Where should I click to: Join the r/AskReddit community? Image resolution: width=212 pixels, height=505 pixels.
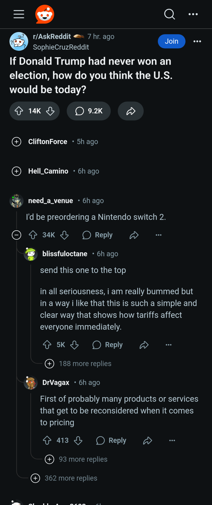tap(171, 41)
